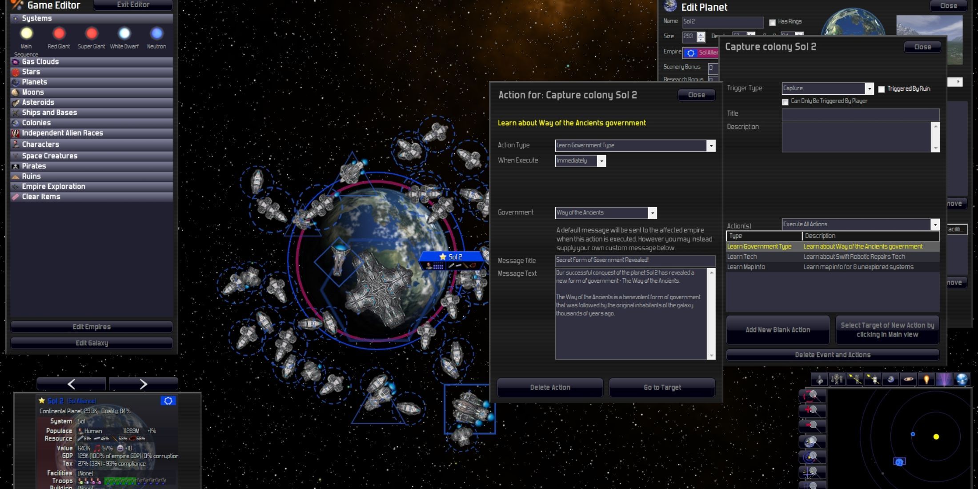Click the Game Editor wrench icon
Image resolution: width=978 pixels, height=489 pixels.
coord(17,5)
